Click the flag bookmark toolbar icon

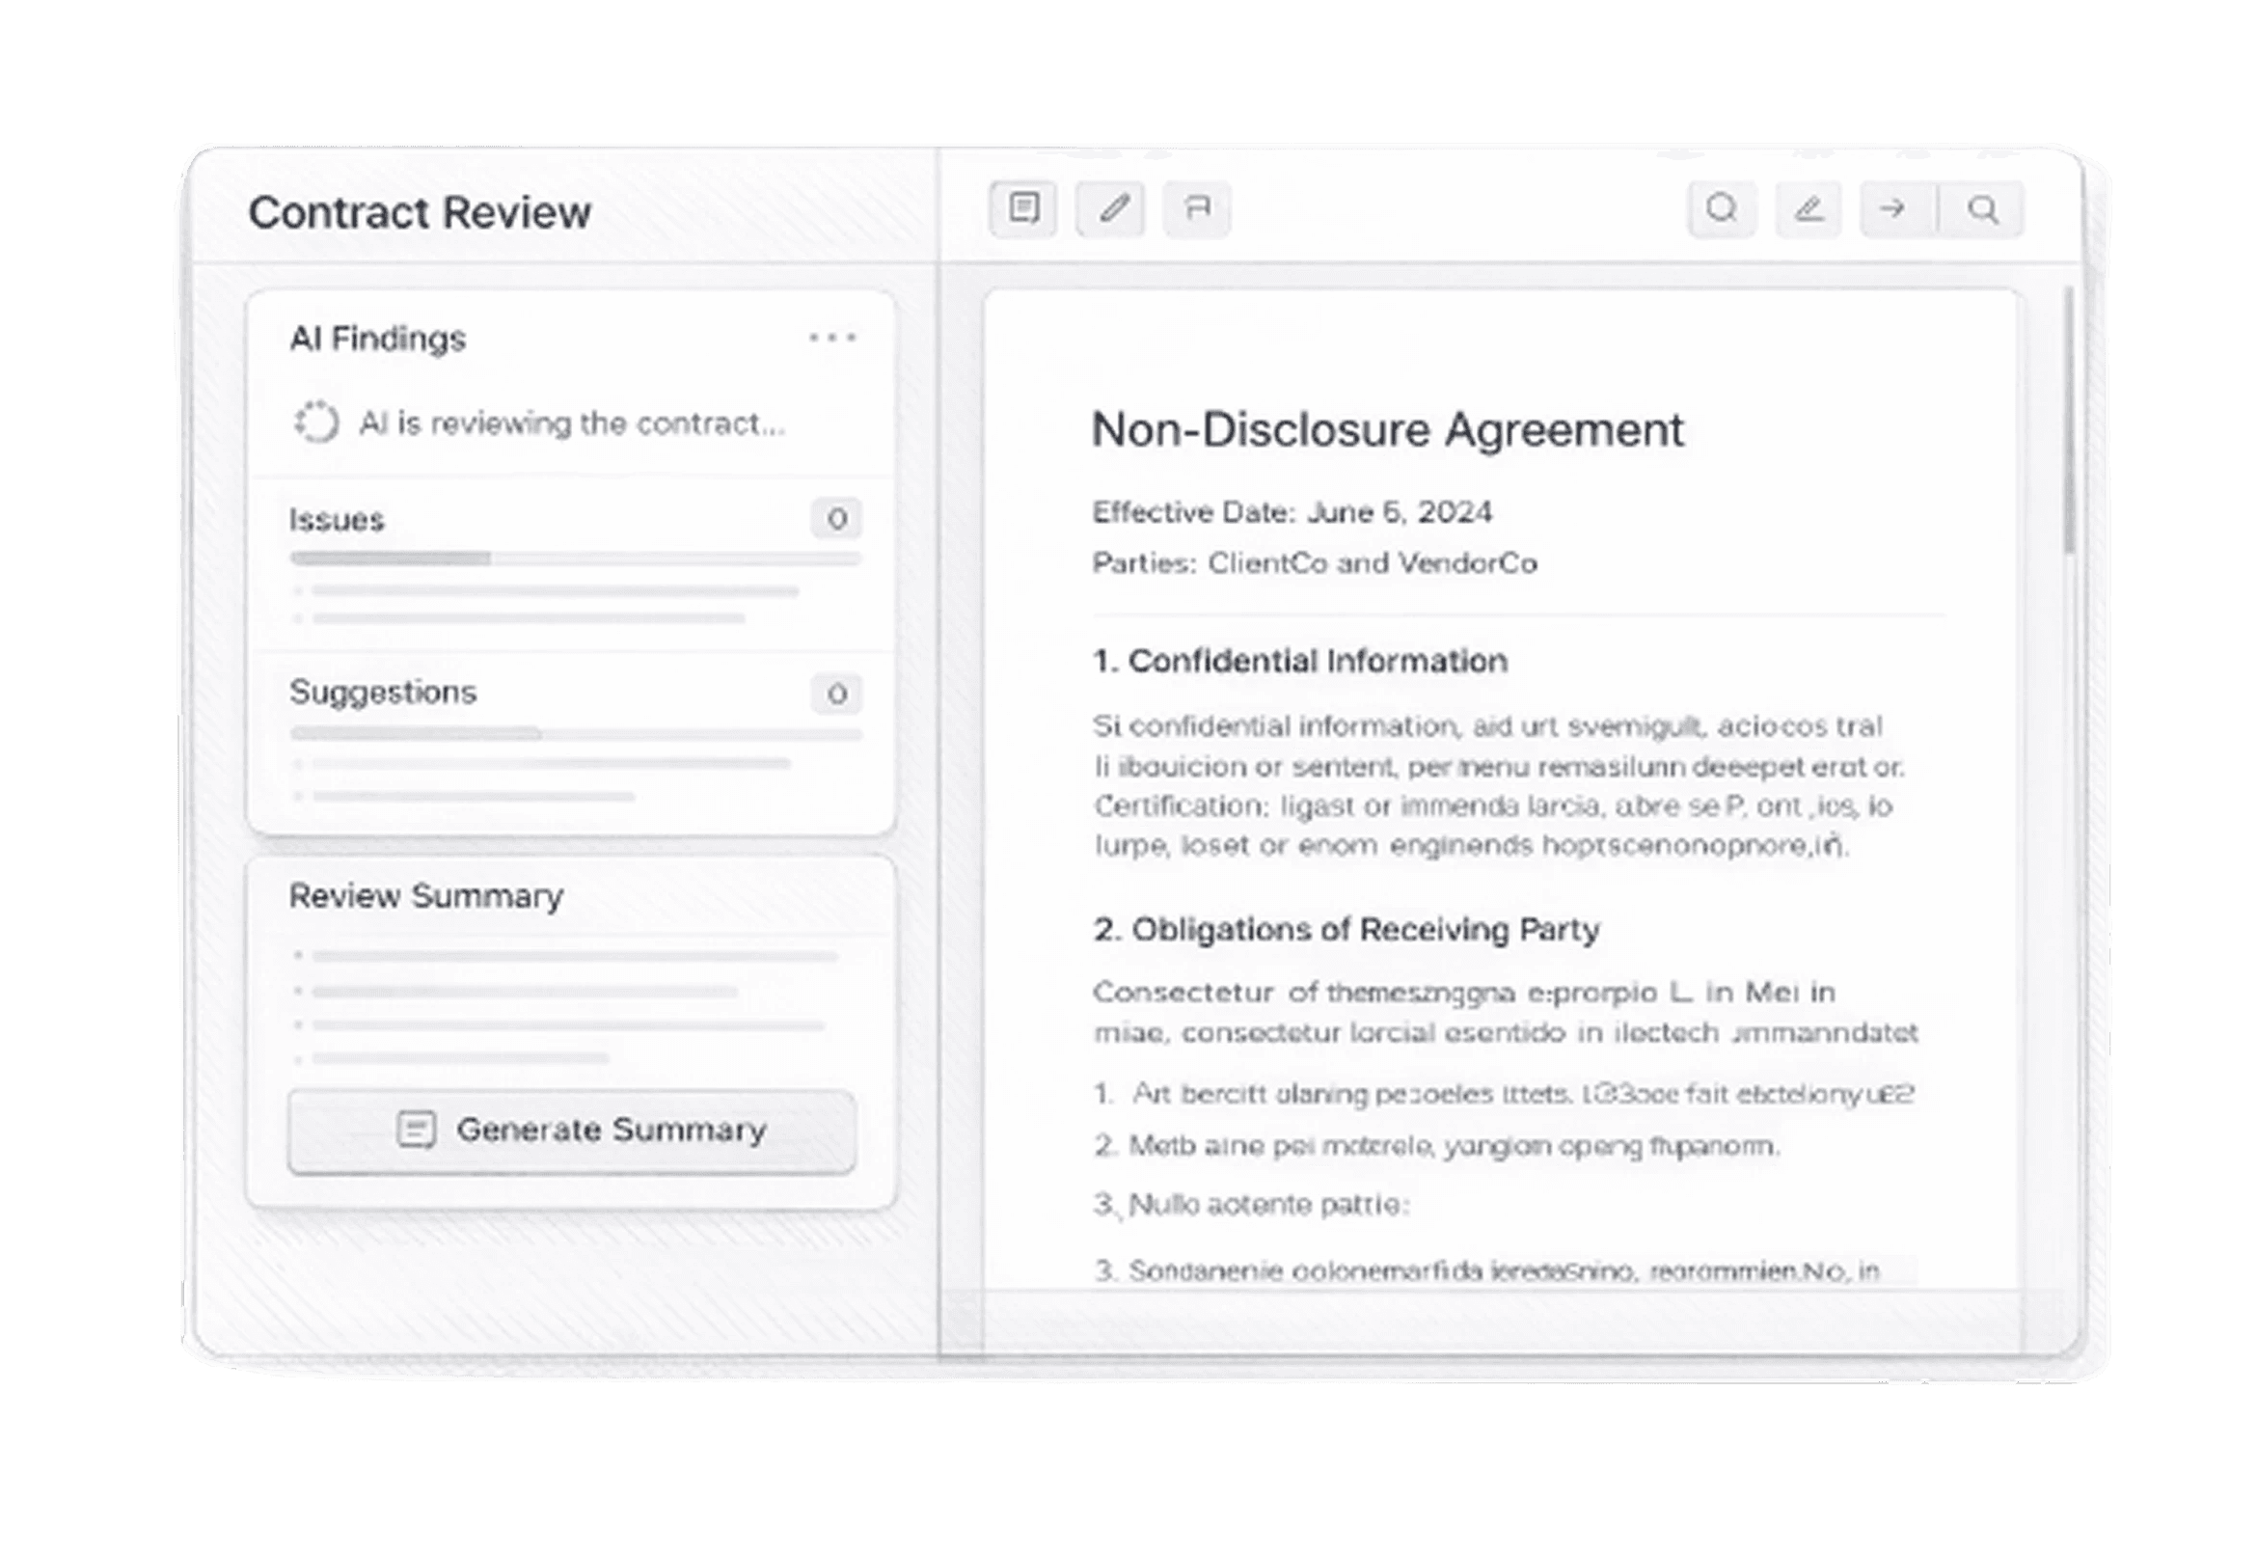coord(1197,208)
